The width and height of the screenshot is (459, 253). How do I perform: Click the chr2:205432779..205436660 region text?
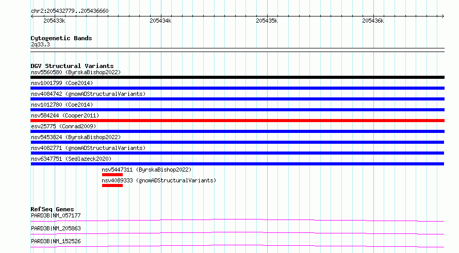[x=70, y=11]
